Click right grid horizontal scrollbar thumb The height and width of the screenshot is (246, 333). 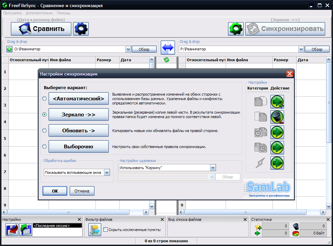tap(245, 212)
